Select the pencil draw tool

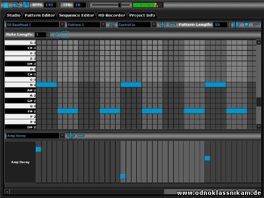click(55, 34)
